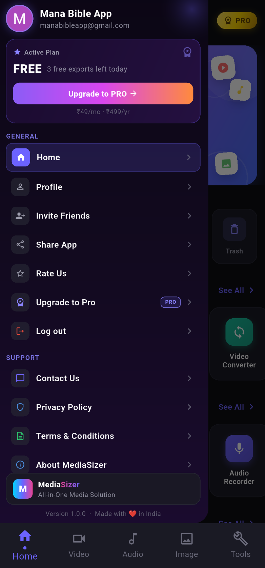The width and height of the screenshot is (265, 568).
Task: Expand the Terms & Conditions chevron
Action: [189, 436]
